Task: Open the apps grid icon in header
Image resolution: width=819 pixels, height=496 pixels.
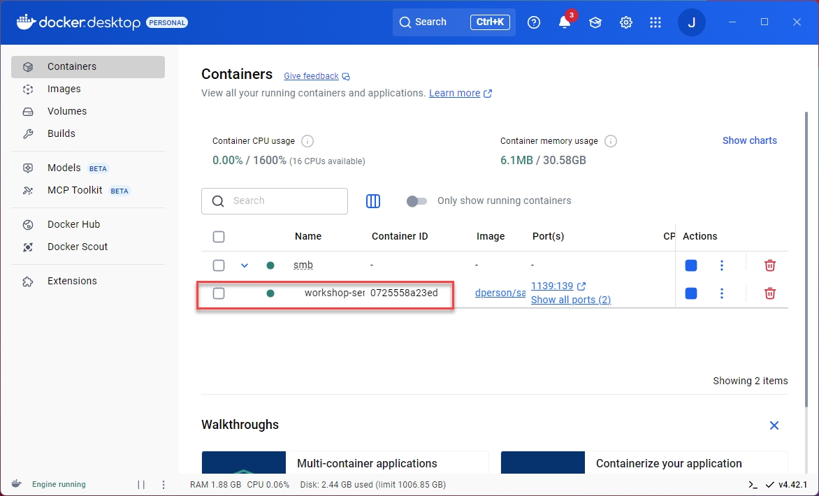Action: click(x=655, y=22)
